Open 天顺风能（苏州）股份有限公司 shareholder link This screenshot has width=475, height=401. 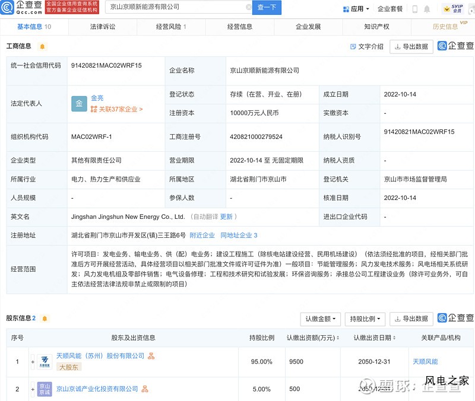[x=100, y=356]
